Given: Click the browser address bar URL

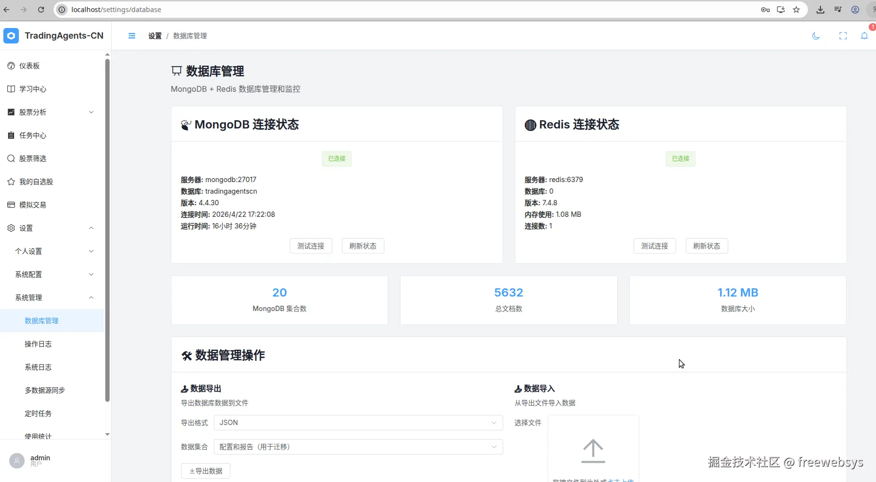Looking at the screenshot, I should [116, 10].
